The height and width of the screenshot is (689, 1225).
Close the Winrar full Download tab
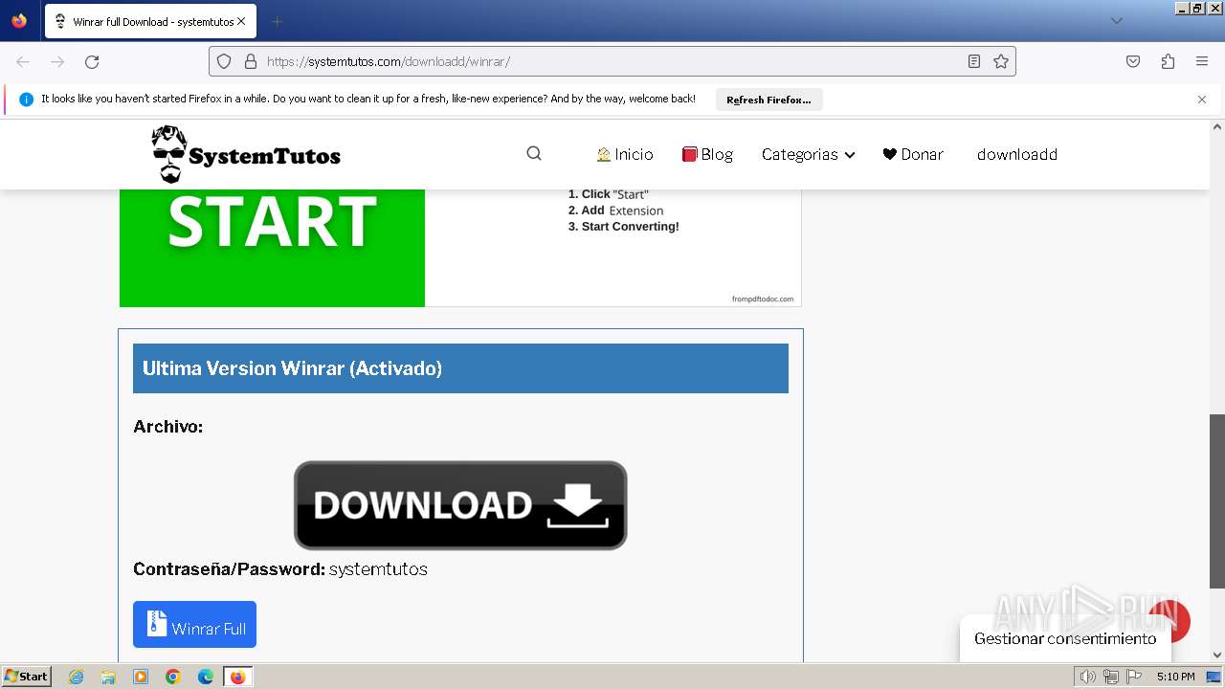240,21
